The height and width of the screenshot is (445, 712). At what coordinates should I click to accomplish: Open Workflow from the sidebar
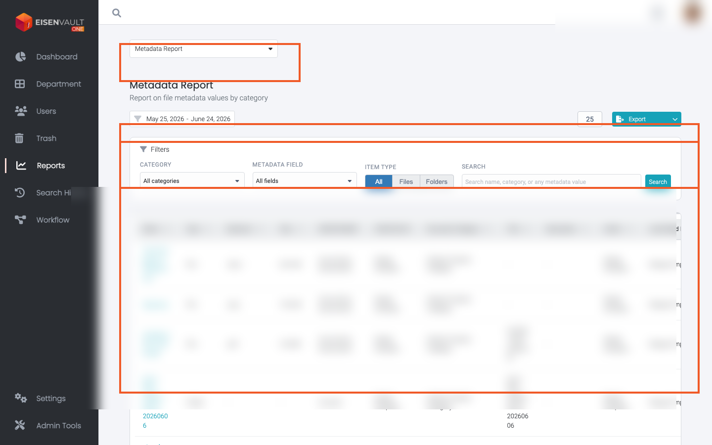[53, 220]
